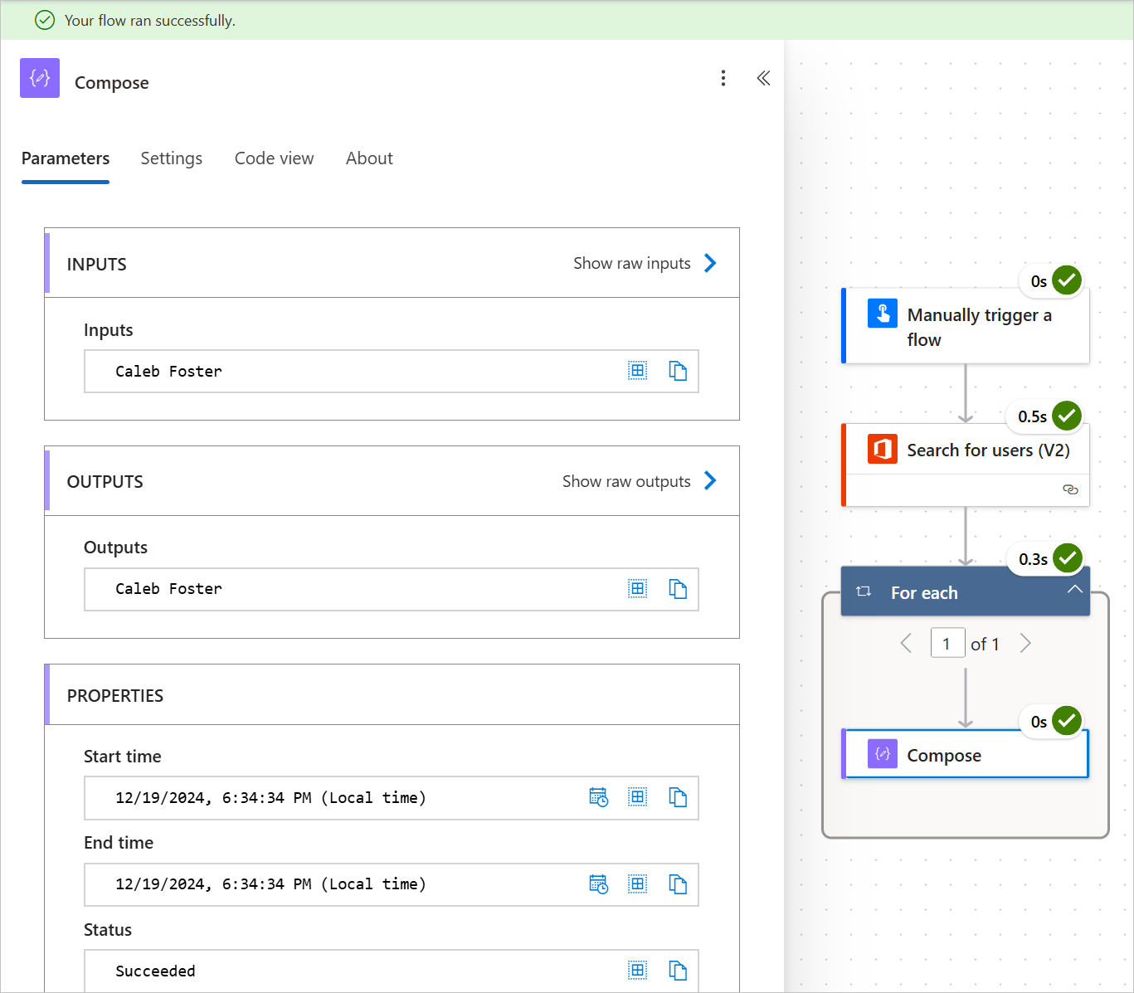
Task: Click the calendar icon in End time
Action: click(598, 884)
